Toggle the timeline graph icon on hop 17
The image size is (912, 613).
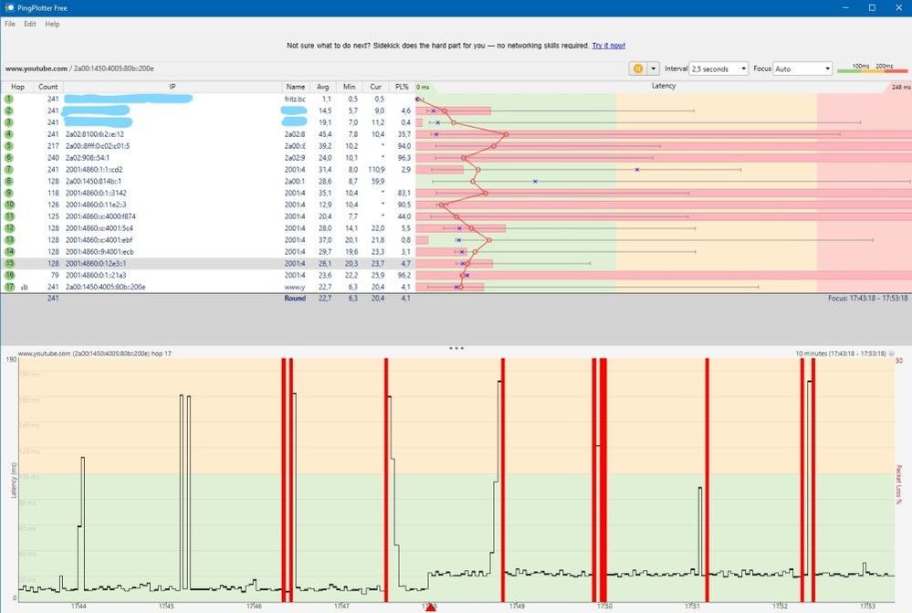click(25, 287)
